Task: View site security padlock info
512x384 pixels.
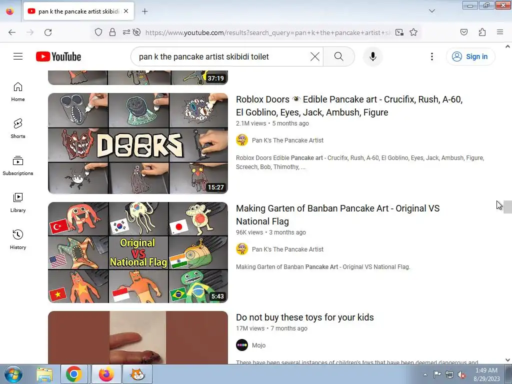Action: [x=112, y=32]
